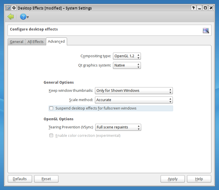Toggle the titlebar pin on all desktops icon
Viewport: 219px width, 190px height.
coord(14,8)
